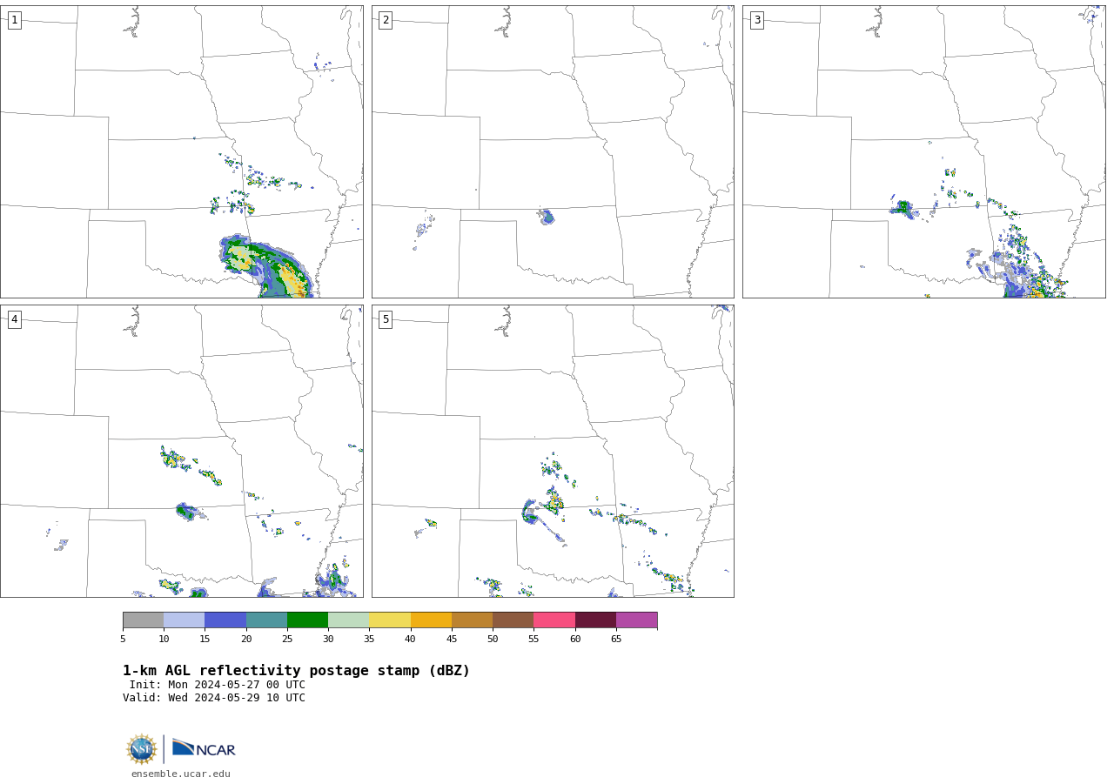1114x784 pixels.
Task: Click the "1-km AGL reflectivity postage stamp (dBZ)" title
Action: [296, 671]
